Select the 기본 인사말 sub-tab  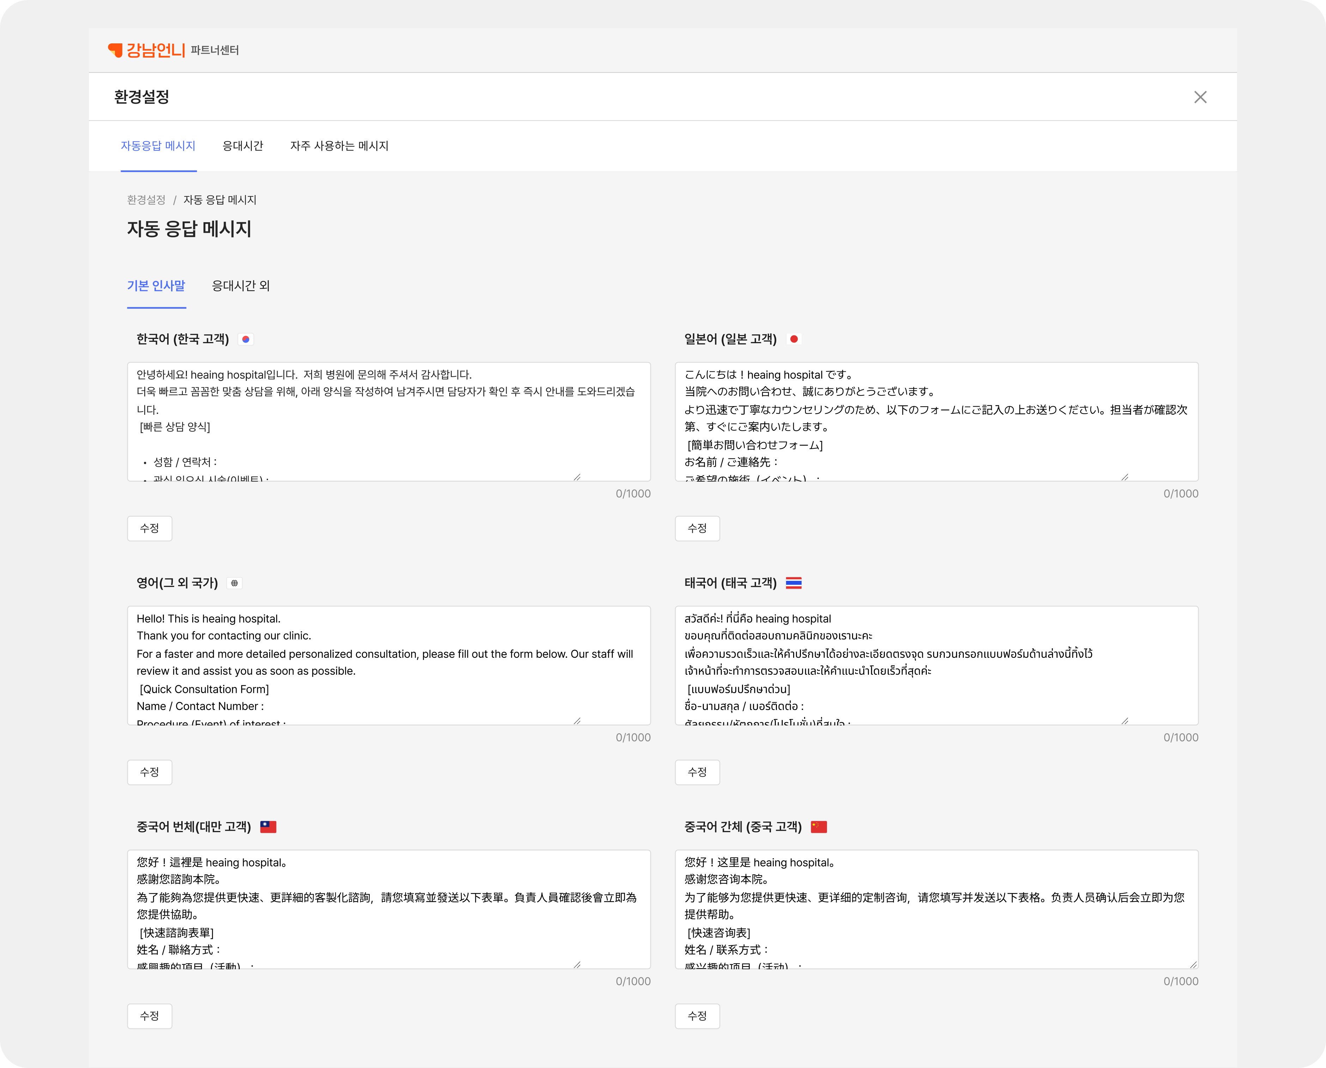(x=156, y=285)
